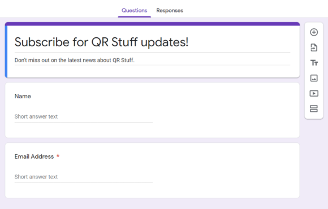The image size is (328, 209).
Task: Add a video with the play icon
Action: tap(314, 93)
